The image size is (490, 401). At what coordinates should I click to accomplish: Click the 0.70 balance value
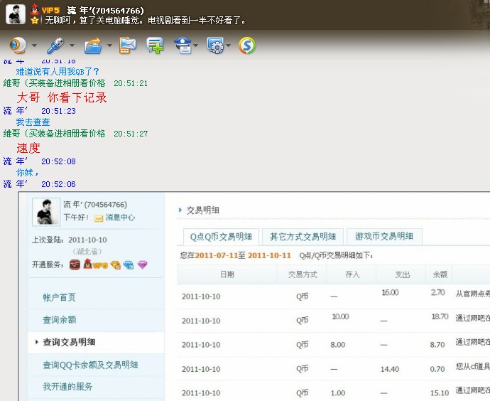[437, 369]
